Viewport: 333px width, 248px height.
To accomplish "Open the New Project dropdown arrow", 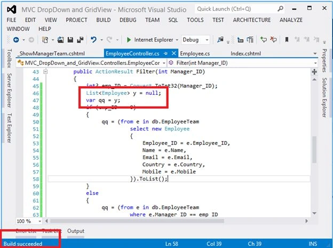I will 53,40.
